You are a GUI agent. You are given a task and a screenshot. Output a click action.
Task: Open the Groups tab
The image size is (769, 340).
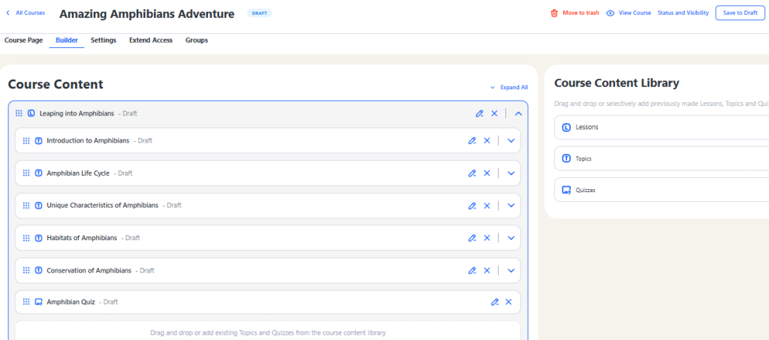pyautogui.click(x=197, y=41)
